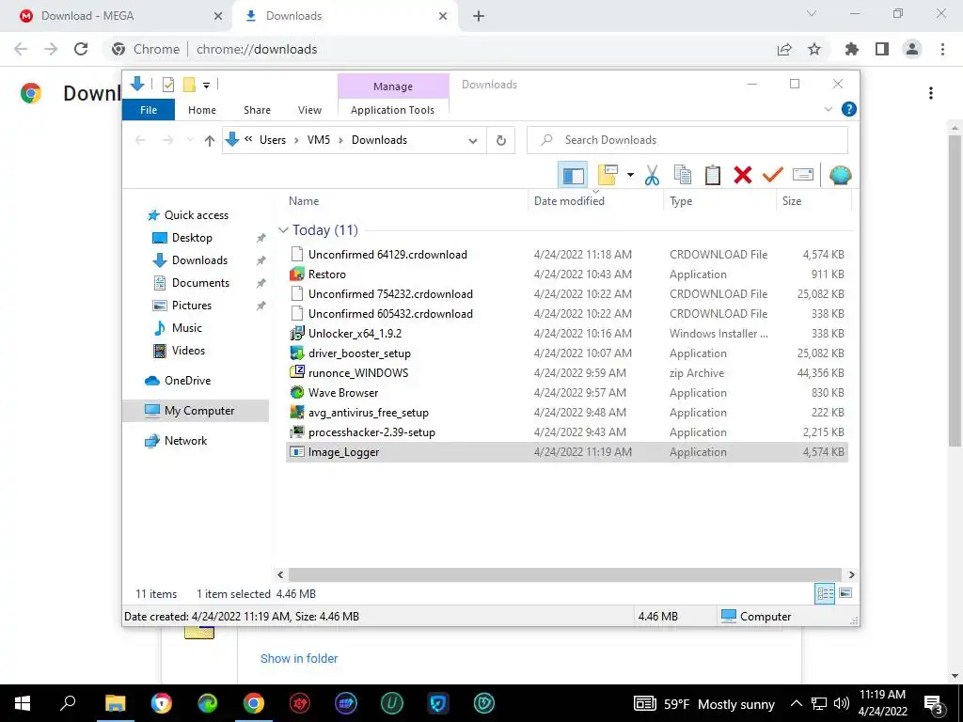Click the Refresh button beside the address bar

click(x=501, y=141)
